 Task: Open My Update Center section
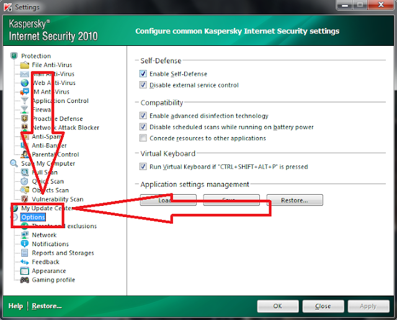47,208
